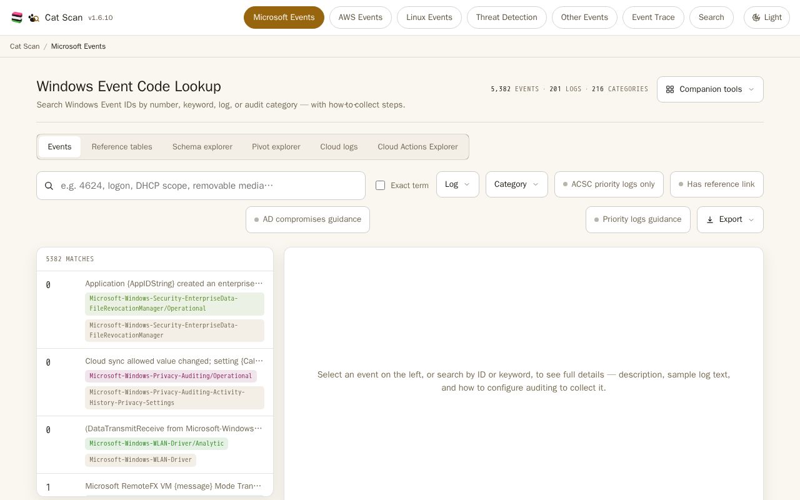Select event 'DataTransmitReceive from Microsoft-Windows'
The width and height of the screenshot is (800, 500).
coord(155,445)
